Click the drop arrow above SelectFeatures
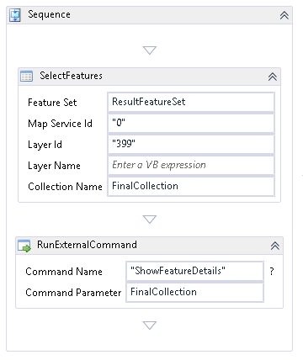This screenshot has height=360, width=303. click(x=150, y=50)
